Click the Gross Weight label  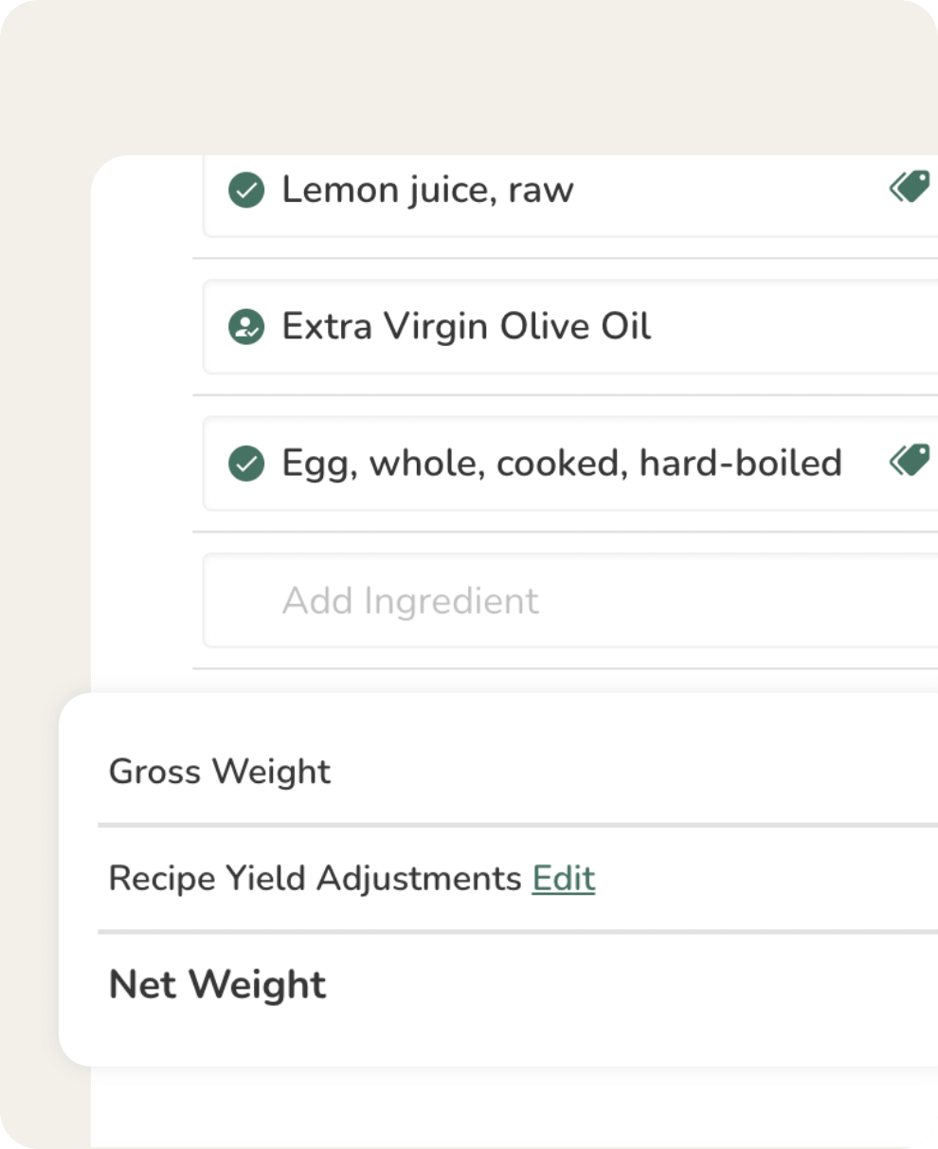coord(220,772)
